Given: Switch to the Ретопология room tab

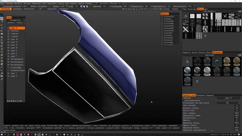Looking at the screenshot, I should pos(29,9).
